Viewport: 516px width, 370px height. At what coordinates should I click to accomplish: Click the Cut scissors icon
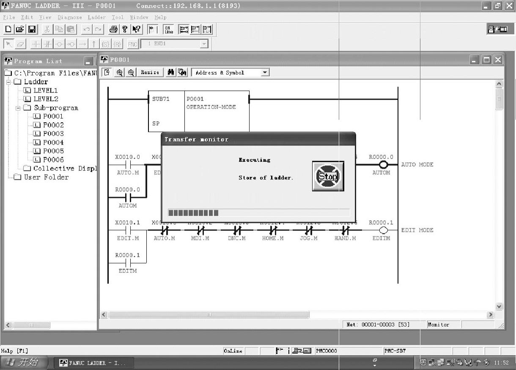(47, 29)
